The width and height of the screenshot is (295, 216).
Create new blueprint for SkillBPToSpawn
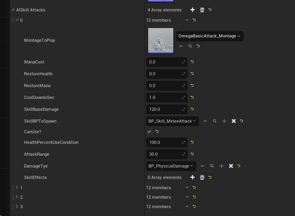(224, 121)
